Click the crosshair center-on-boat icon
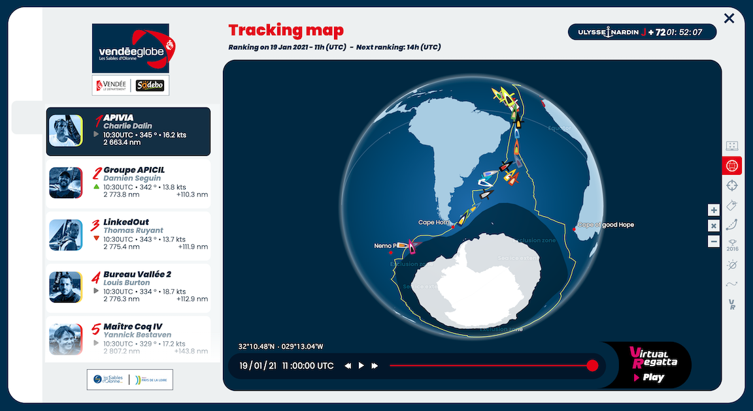Screen dimensions: 753x411 pos(732,185)
